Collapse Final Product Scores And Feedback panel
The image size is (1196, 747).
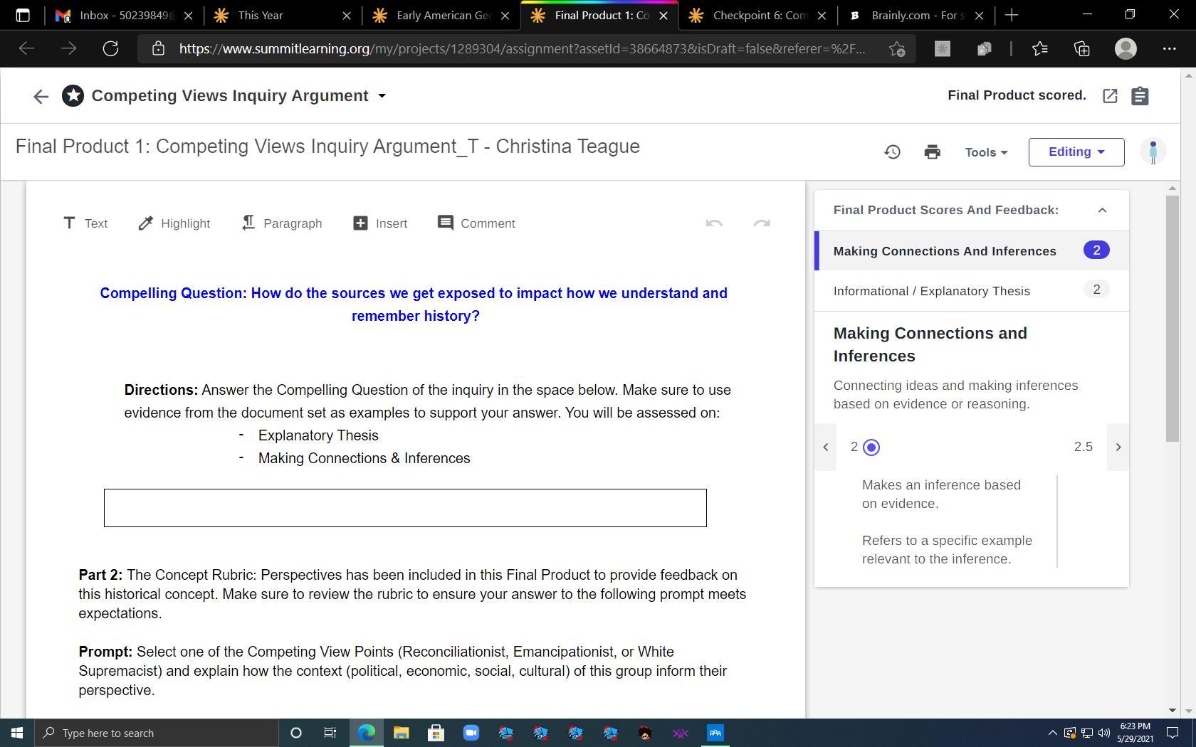1102,210
